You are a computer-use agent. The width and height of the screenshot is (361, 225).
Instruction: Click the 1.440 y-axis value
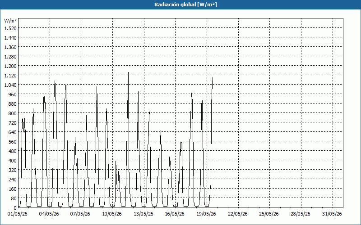(10, 38)
